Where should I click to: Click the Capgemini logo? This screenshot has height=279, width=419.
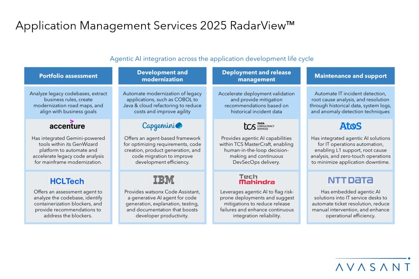pyautogui.click(x=162, y=126)
